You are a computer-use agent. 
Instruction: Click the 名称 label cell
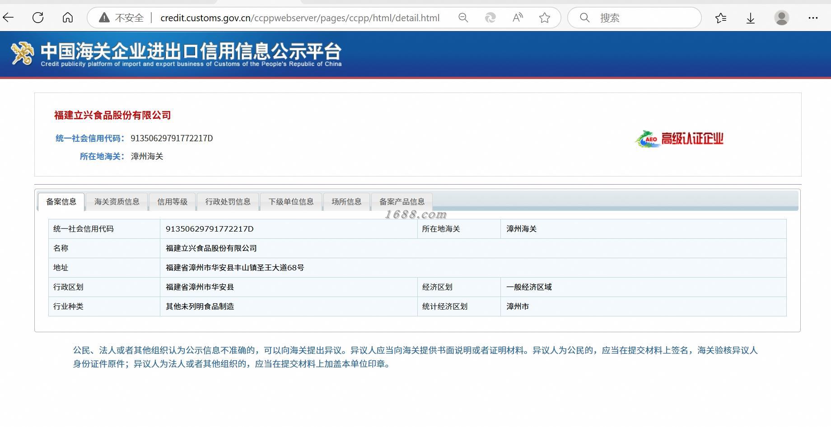(104, 248)
